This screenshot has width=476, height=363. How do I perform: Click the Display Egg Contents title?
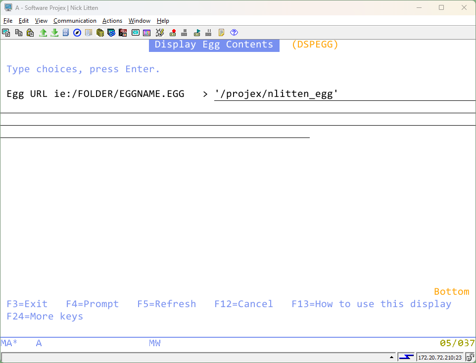(214, 45)
